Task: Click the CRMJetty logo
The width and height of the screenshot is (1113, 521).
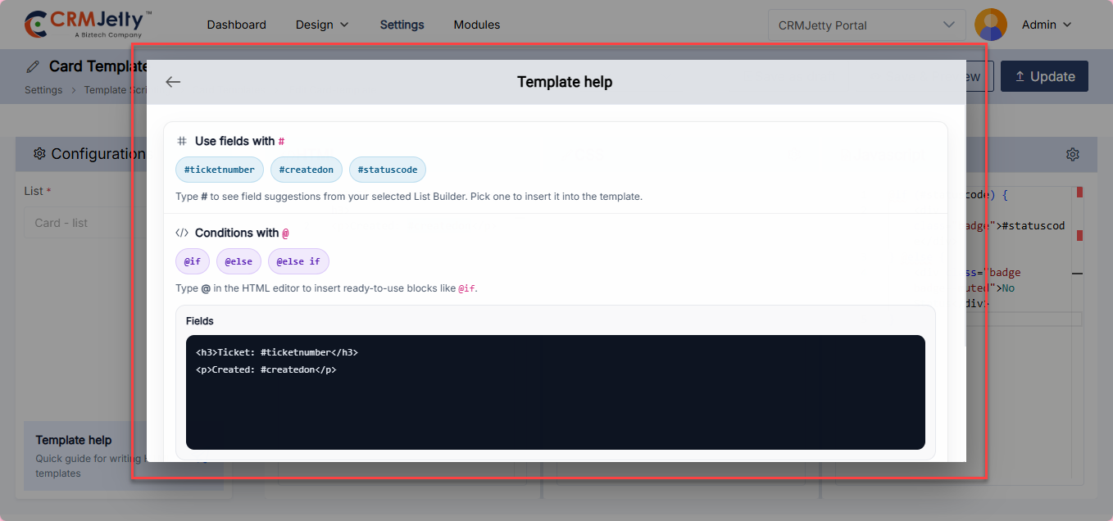Action: pyautogui.click(x=89, y=25)
